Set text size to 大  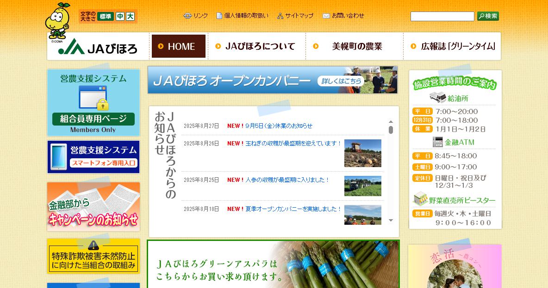[130, 17]
